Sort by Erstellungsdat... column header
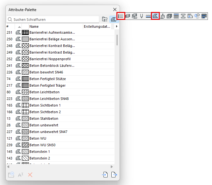Viewport: 212px width, 185px height. coord(97,26)
